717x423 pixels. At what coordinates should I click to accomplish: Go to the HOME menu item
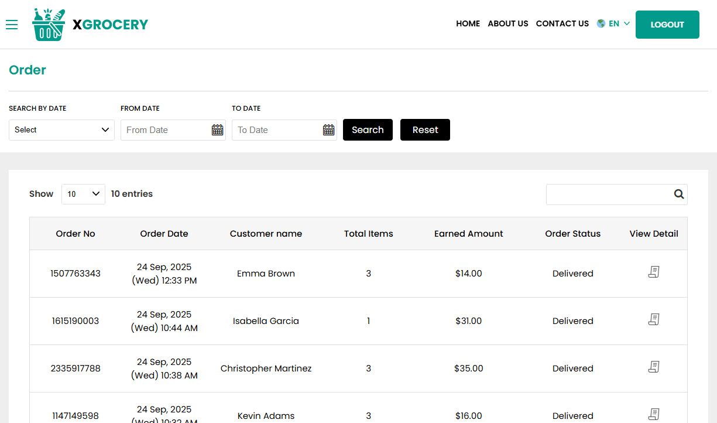click(468, 23)
